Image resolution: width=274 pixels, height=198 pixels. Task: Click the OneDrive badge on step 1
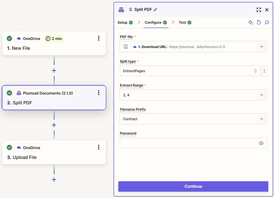(28, 39)
